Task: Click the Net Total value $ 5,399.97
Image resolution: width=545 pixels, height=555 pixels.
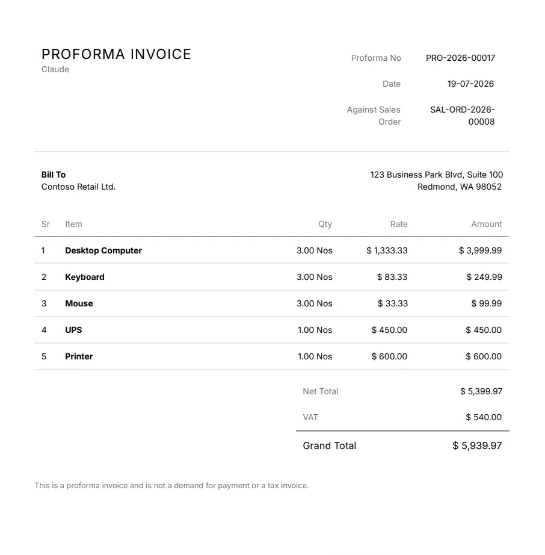Action: point(481,391)
